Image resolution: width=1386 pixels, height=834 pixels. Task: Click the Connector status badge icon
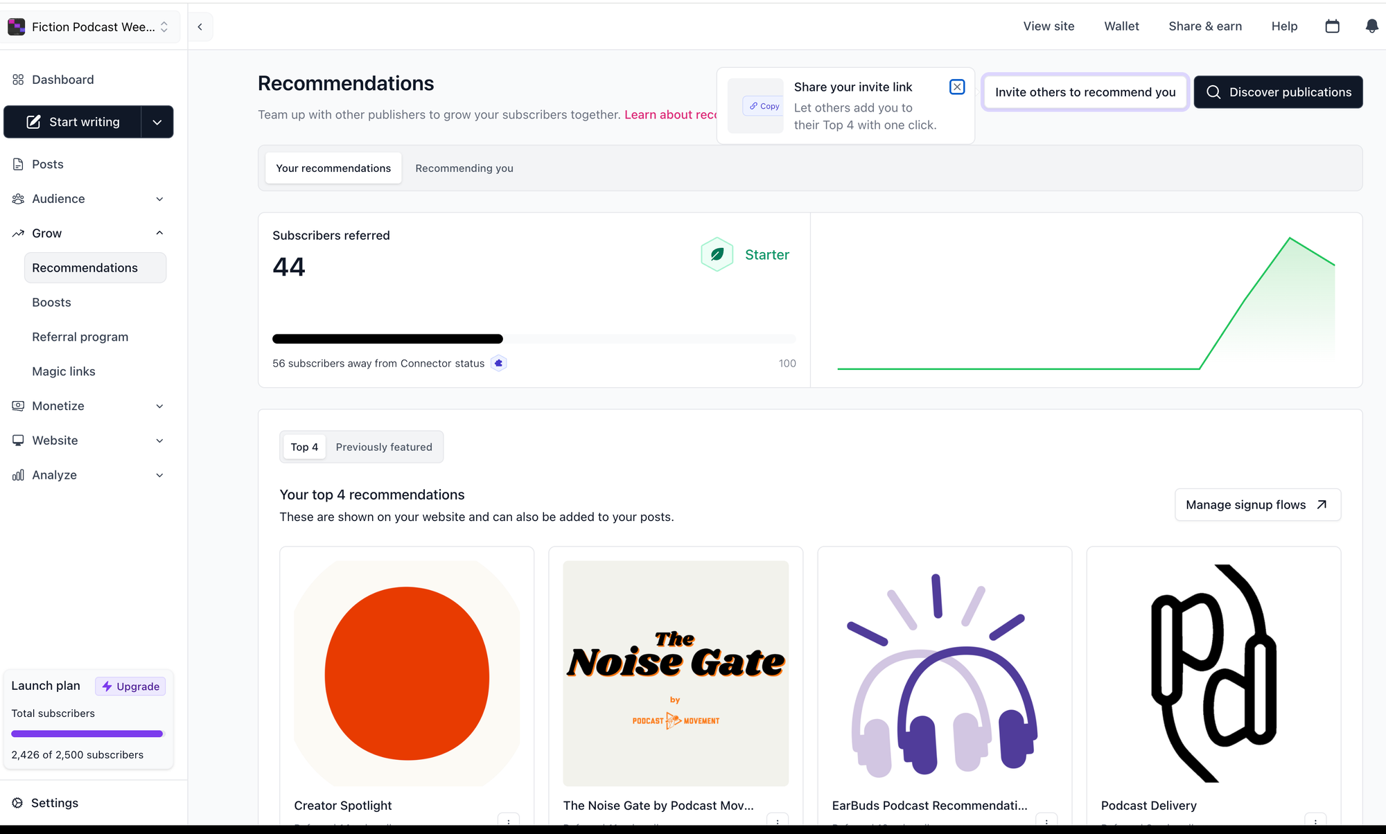pos(498,363)
